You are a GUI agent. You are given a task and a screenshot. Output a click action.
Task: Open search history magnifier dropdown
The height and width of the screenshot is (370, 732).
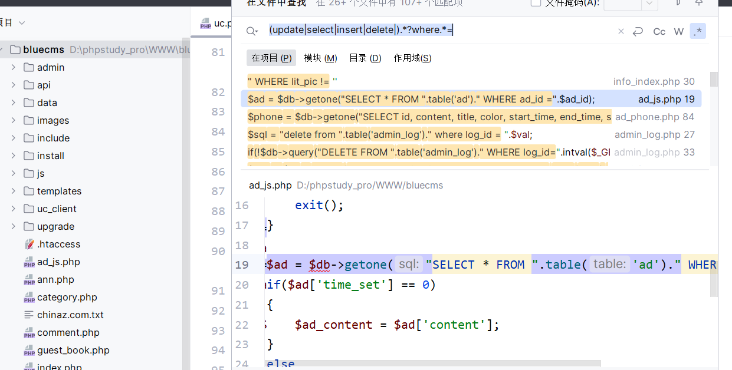click(252, 31)
